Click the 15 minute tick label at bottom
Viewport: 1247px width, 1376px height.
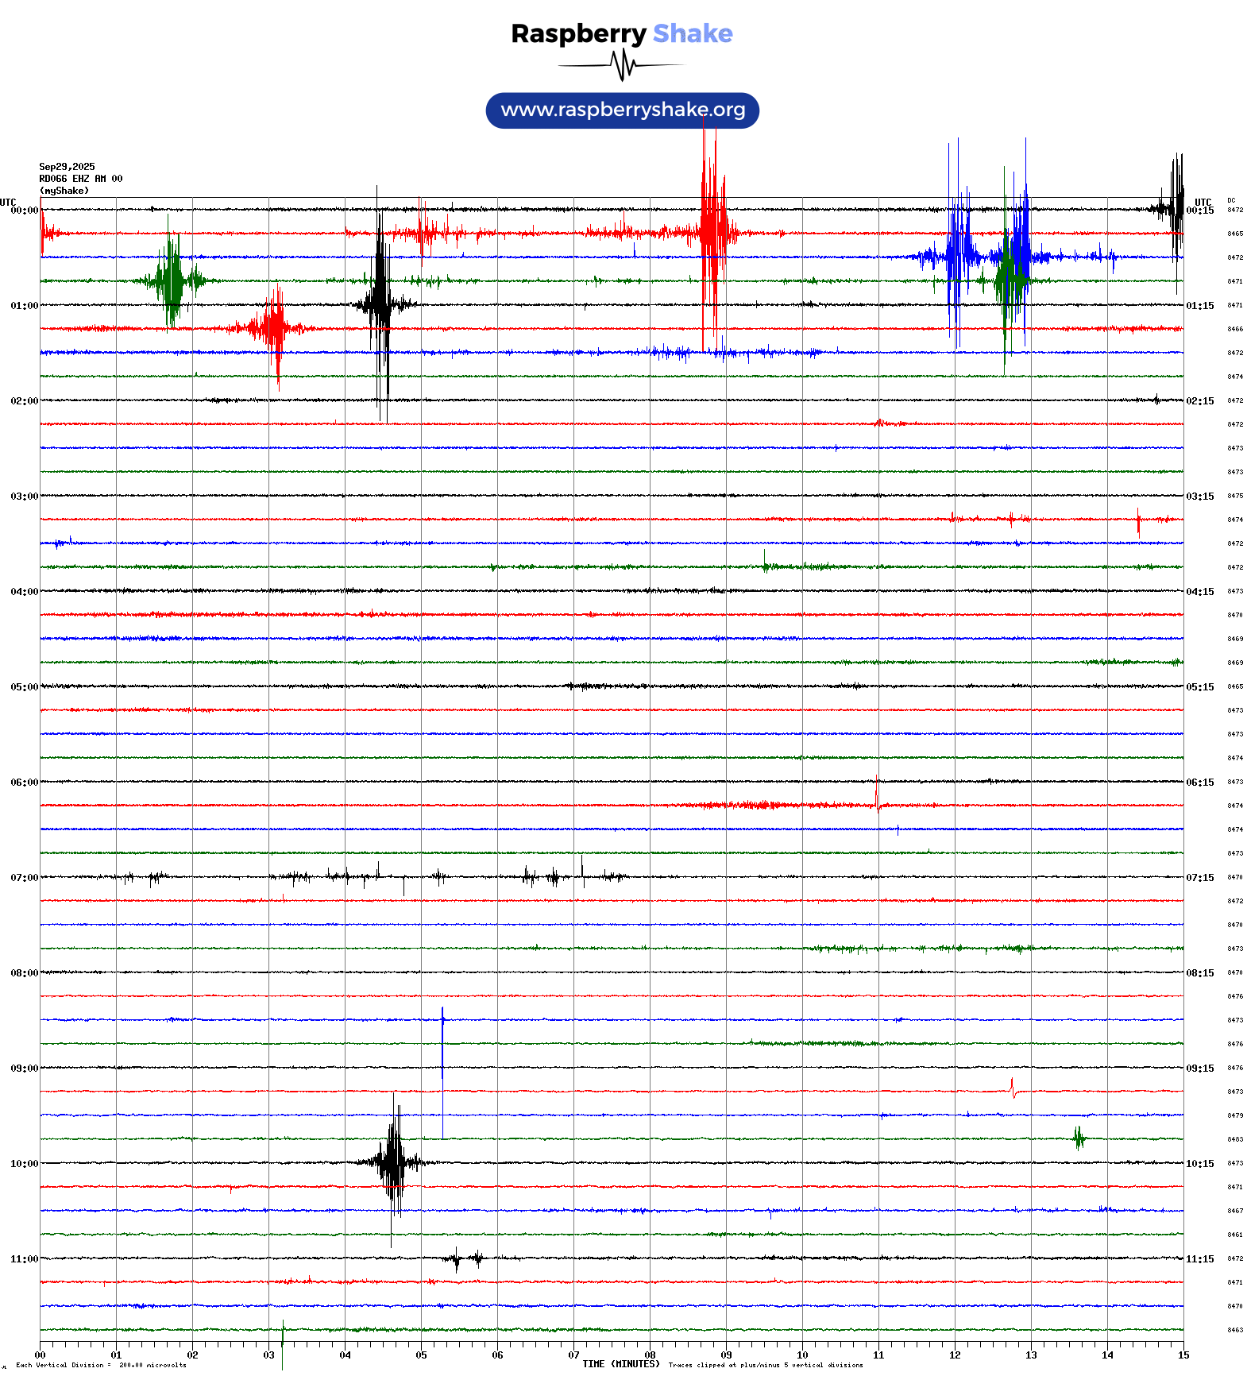pyautogui.click(x=1183, y=1355)
